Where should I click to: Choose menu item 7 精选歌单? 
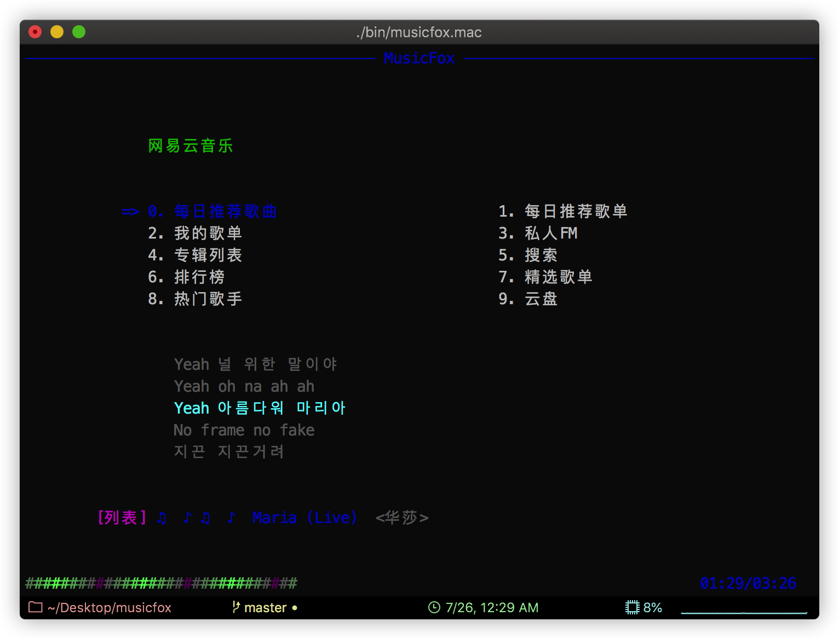click(545, 277)
